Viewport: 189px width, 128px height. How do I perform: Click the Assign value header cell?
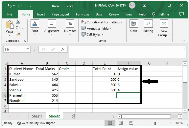coord(129,69)
